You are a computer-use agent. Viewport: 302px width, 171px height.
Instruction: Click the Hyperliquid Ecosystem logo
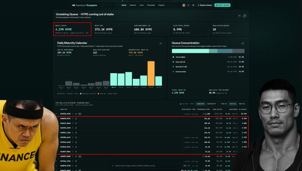pos(84,5)
